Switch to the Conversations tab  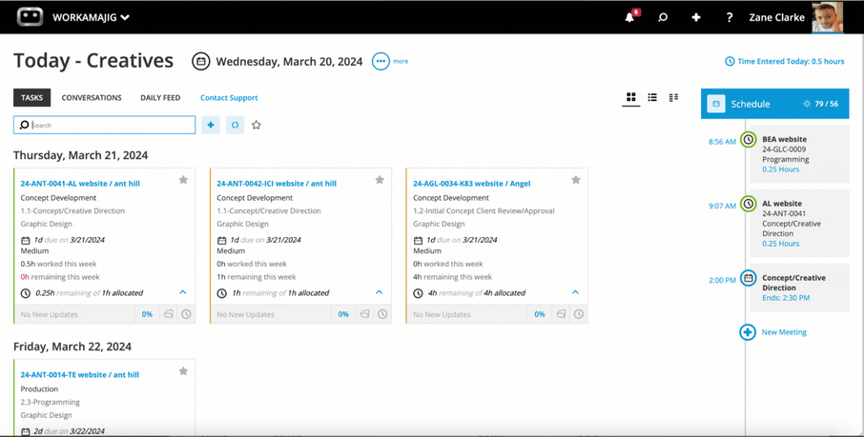point(92,97)
